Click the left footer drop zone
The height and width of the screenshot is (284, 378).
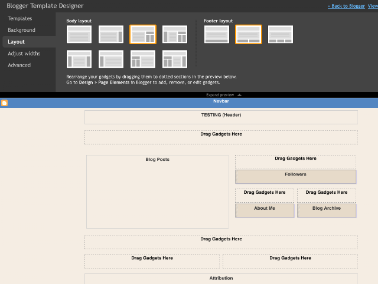[152, 262]
